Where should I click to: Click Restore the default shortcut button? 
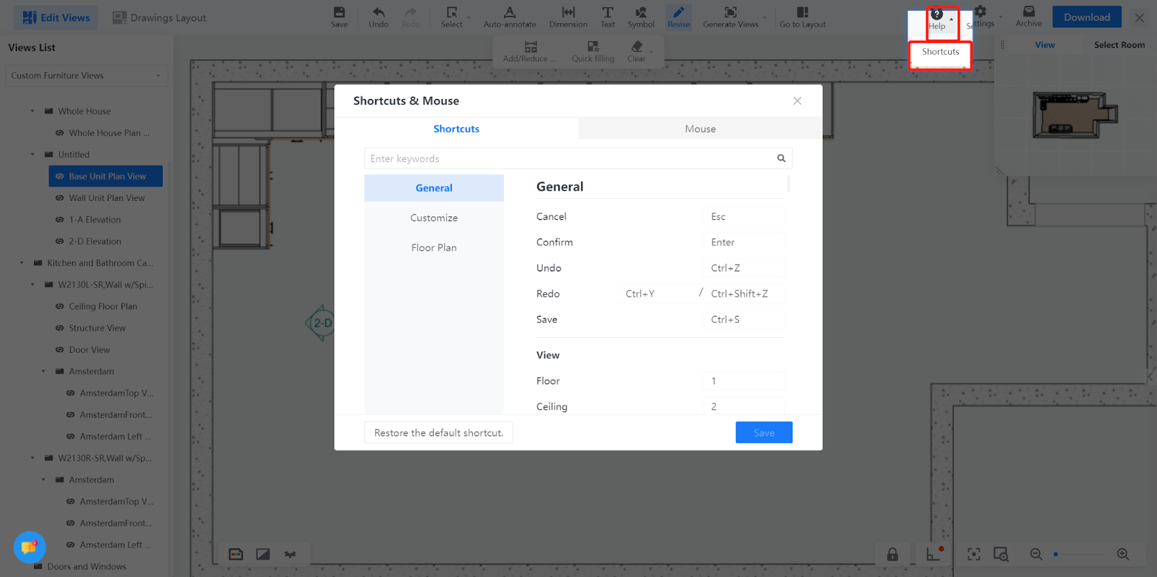[438, 432]
